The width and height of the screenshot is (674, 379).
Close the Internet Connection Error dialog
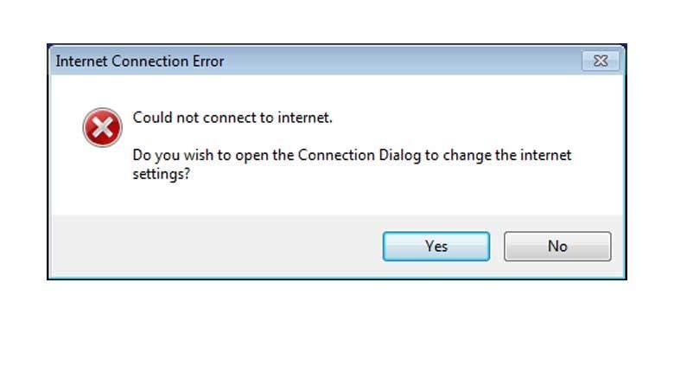(601, 61)
